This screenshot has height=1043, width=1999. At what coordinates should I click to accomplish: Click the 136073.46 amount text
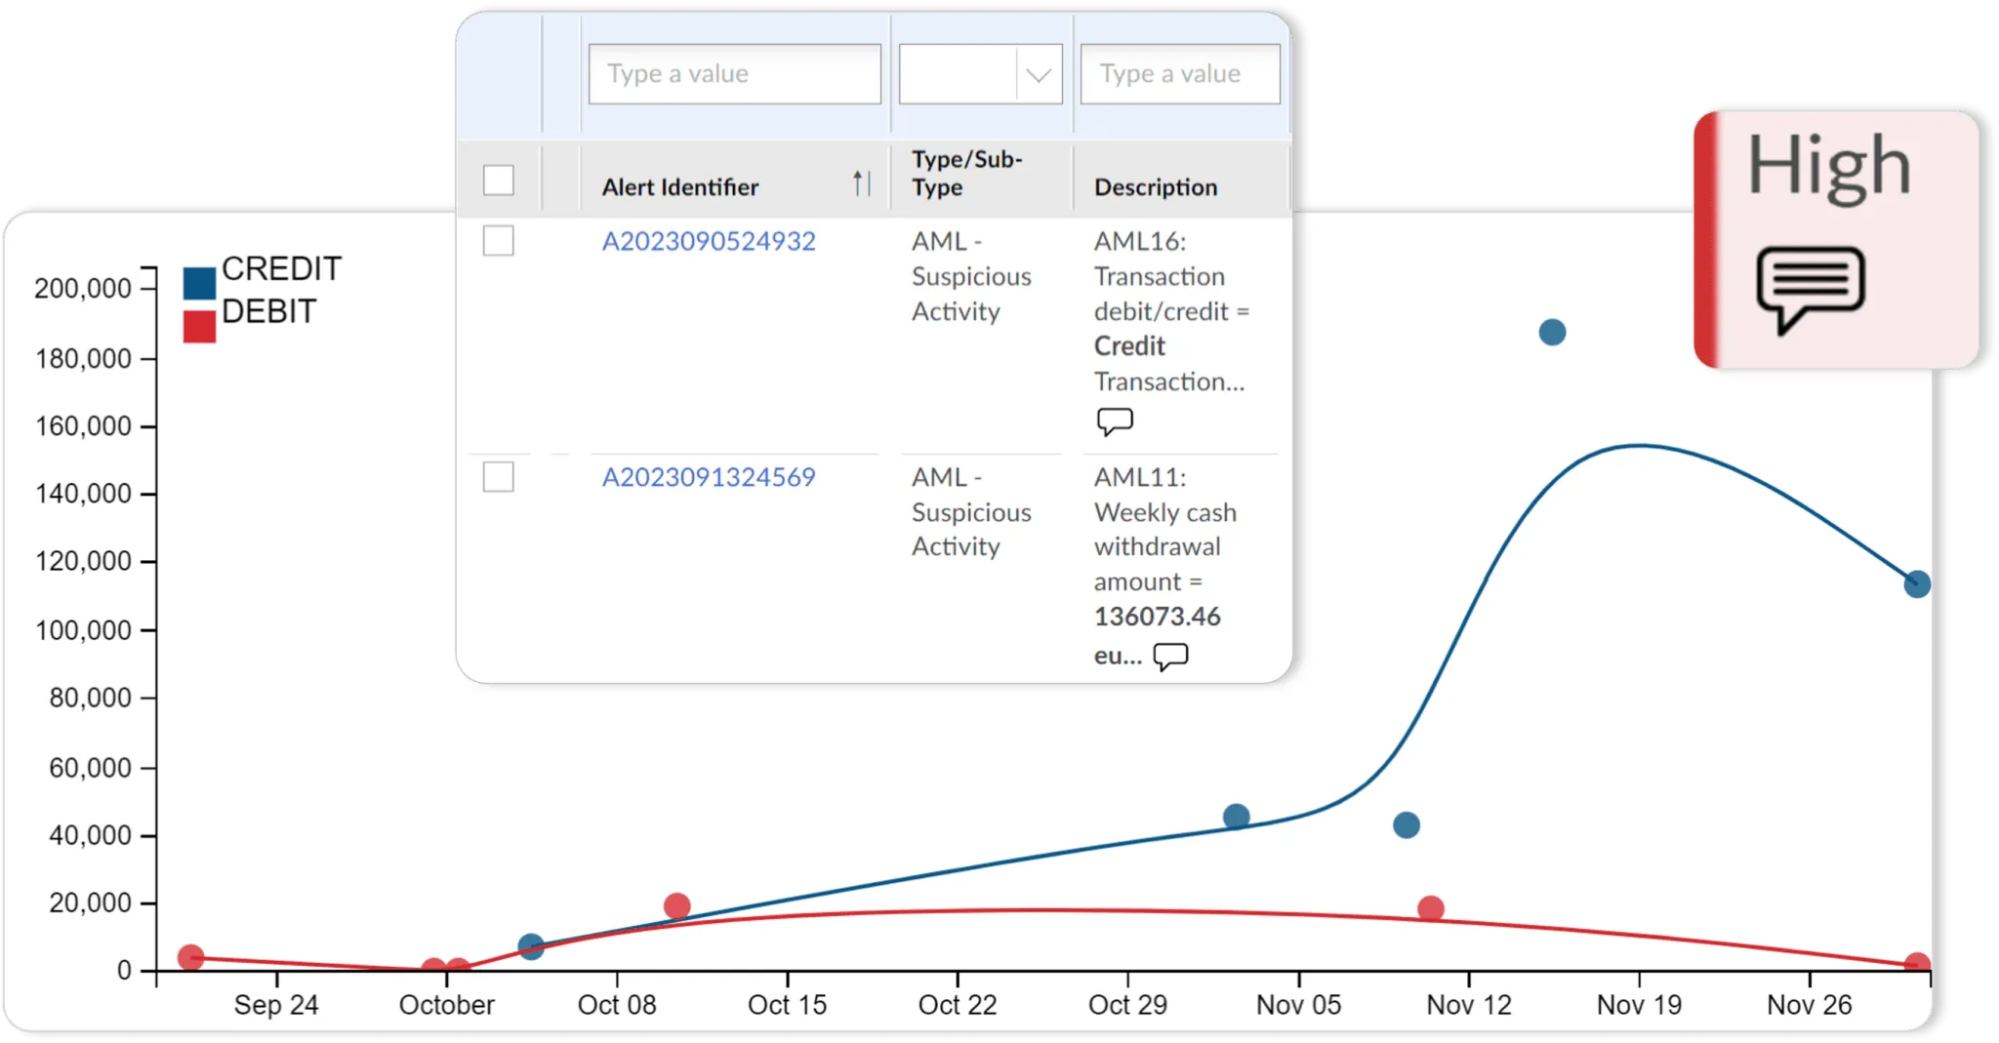click(x=1157, y=617)
